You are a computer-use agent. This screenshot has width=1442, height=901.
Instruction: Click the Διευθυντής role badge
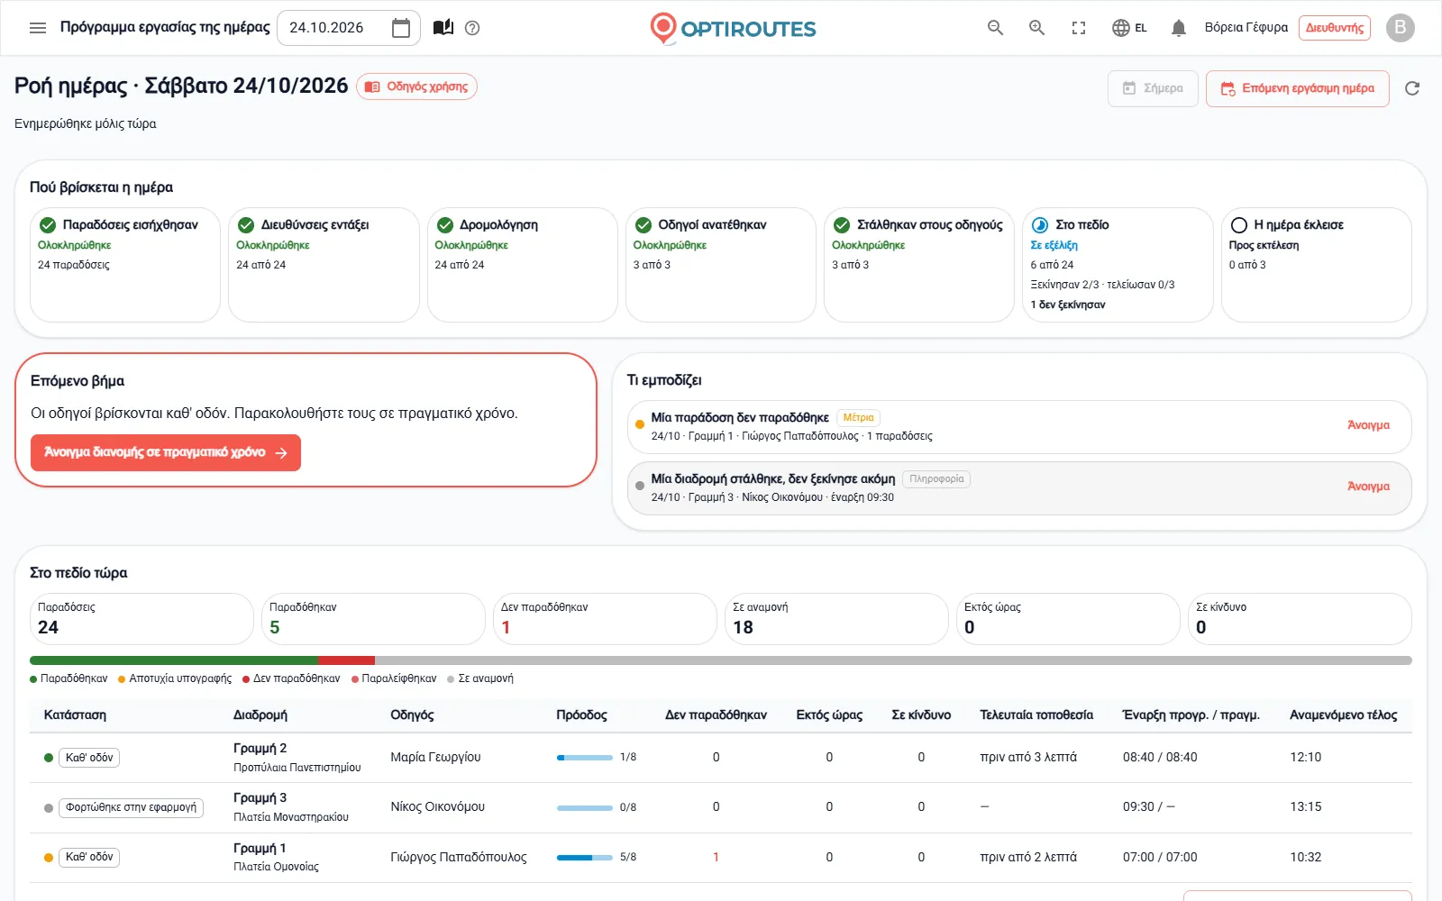pyautogui.click(x=1335, y=28)
